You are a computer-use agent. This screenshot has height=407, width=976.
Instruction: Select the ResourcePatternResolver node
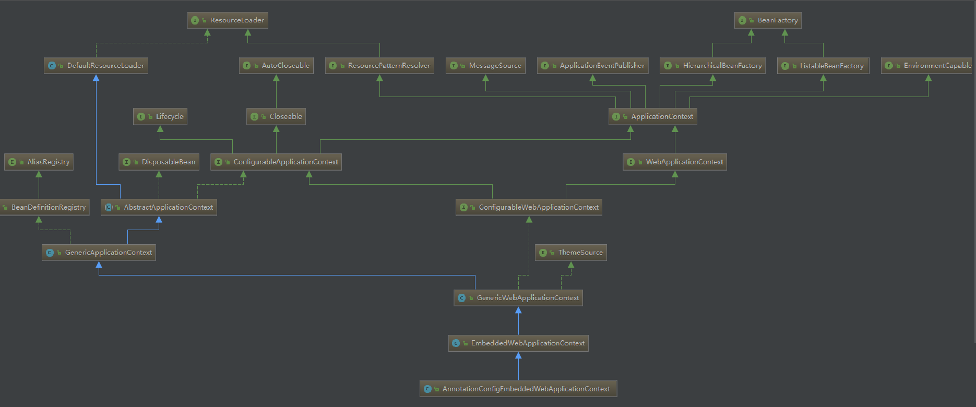(x=388, y=66)
